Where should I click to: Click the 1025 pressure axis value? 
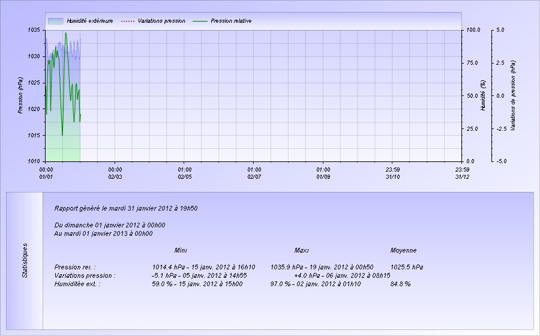click(34, 83)
